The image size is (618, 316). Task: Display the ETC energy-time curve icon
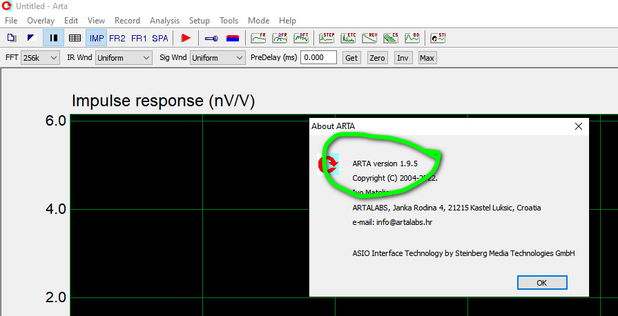[x=349, y=38]
